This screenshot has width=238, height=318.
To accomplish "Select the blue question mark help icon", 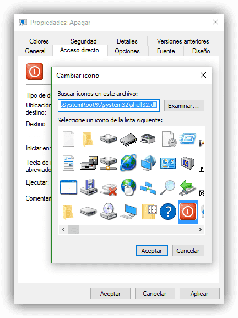I will click(168, 212).
